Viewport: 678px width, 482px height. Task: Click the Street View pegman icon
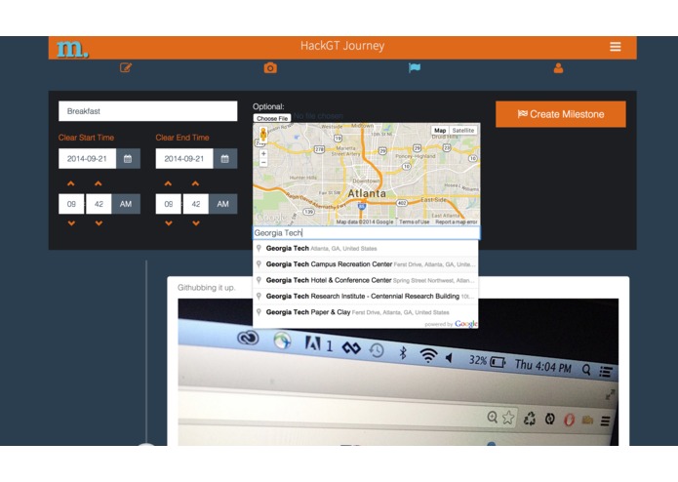262,135
